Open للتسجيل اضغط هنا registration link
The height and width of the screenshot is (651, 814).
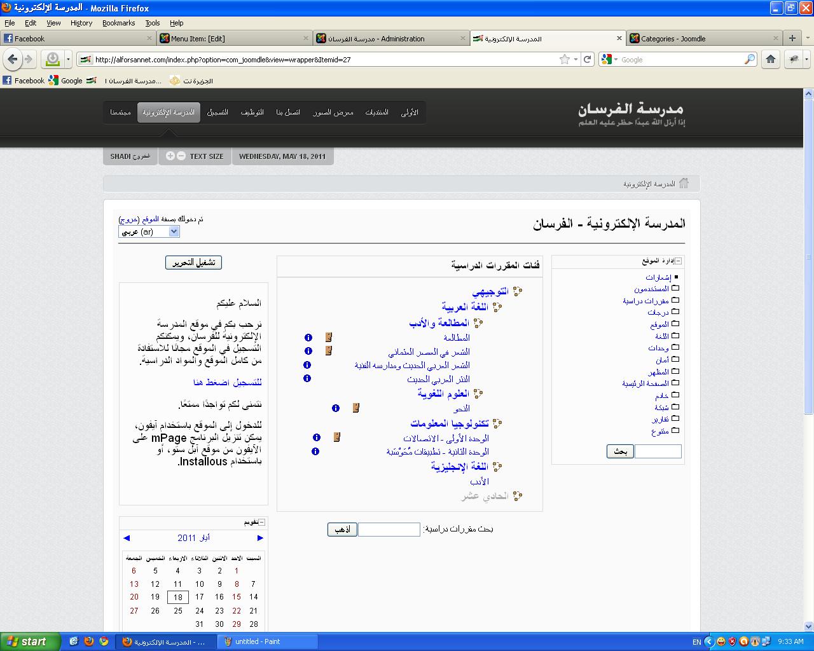tap(228, 382)
